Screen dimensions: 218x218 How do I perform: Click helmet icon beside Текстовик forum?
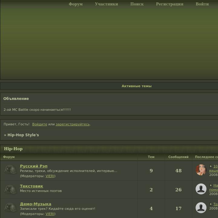(x=10, y=189)
